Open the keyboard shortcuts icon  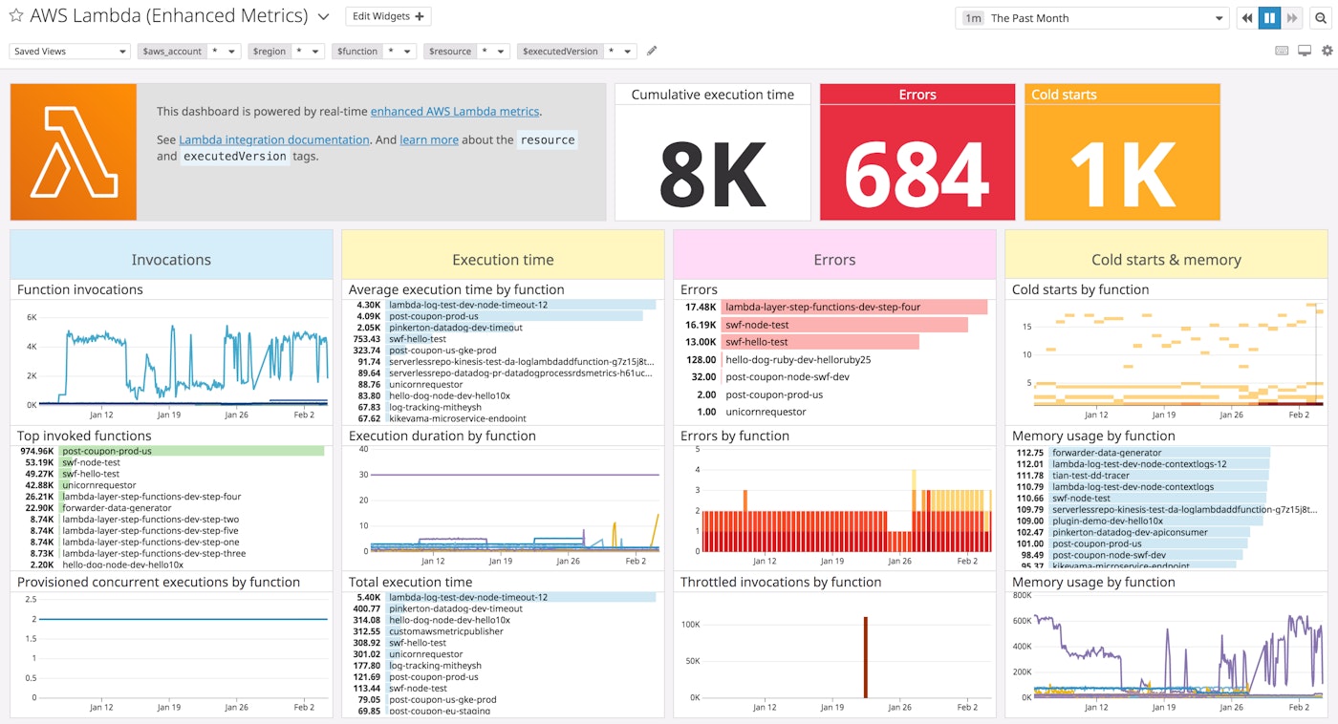coord(1282,51)
